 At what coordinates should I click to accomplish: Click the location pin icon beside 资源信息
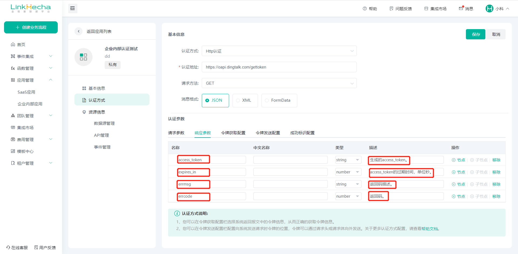[x=84, y=112]
